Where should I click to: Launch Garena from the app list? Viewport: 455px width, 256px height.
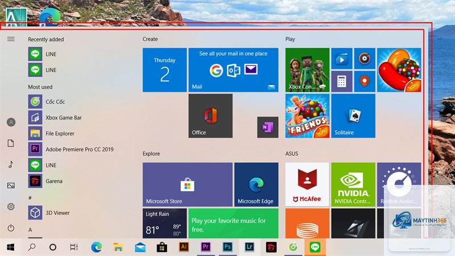(x=78, y=181)
